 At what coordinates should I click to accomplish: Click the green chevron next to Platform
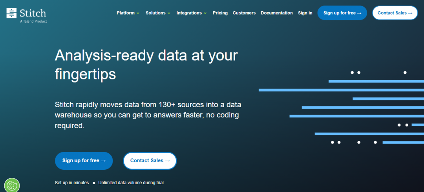pos(138,13)
